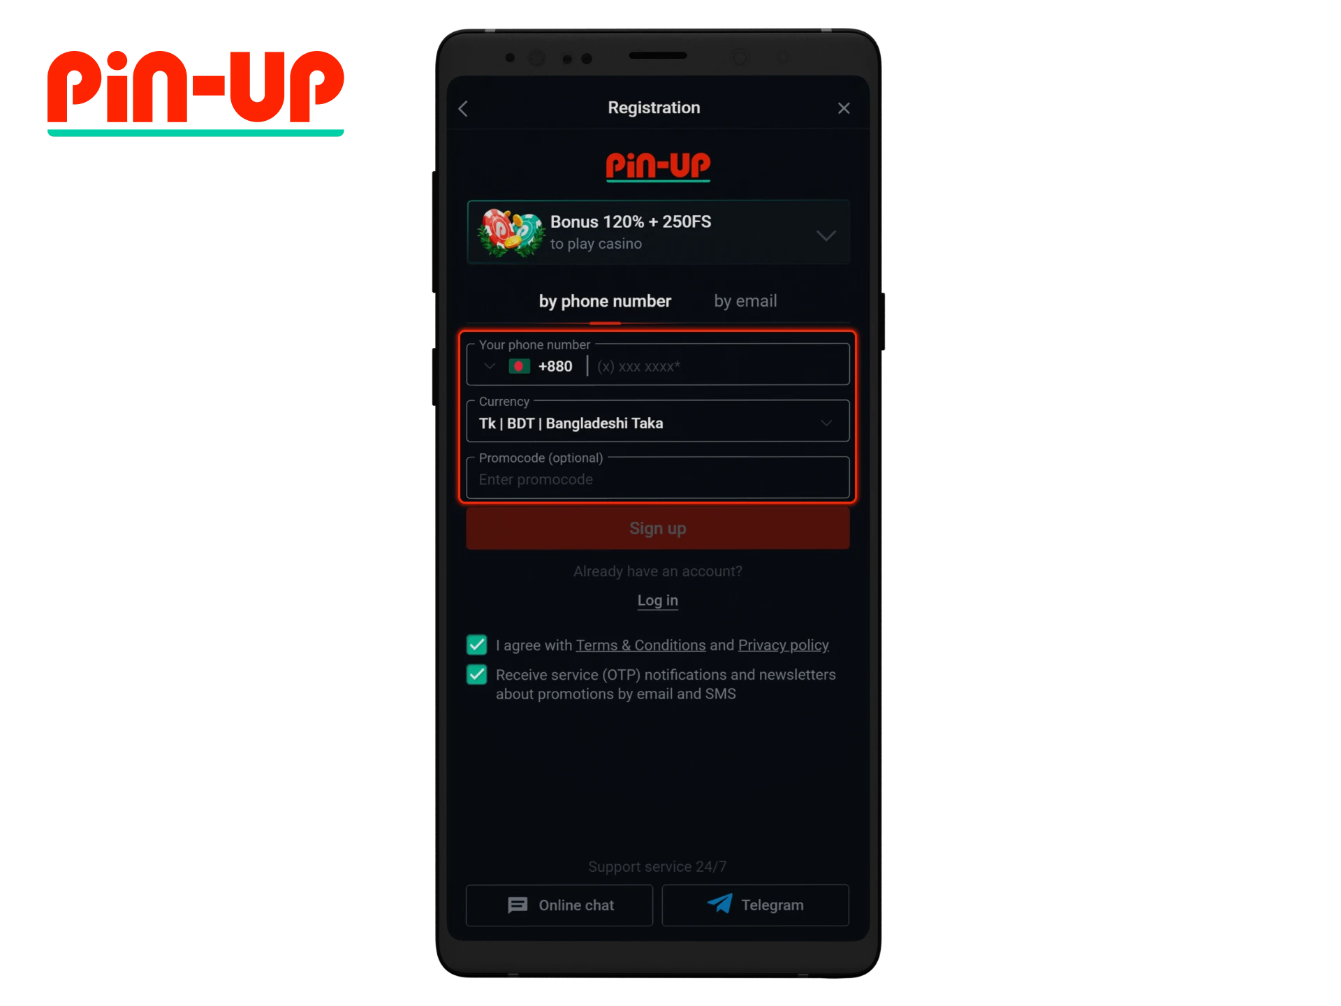This screenshot has height=1006, width=1341.
Task: Click the Sign up button
Action: coord(657,527)
